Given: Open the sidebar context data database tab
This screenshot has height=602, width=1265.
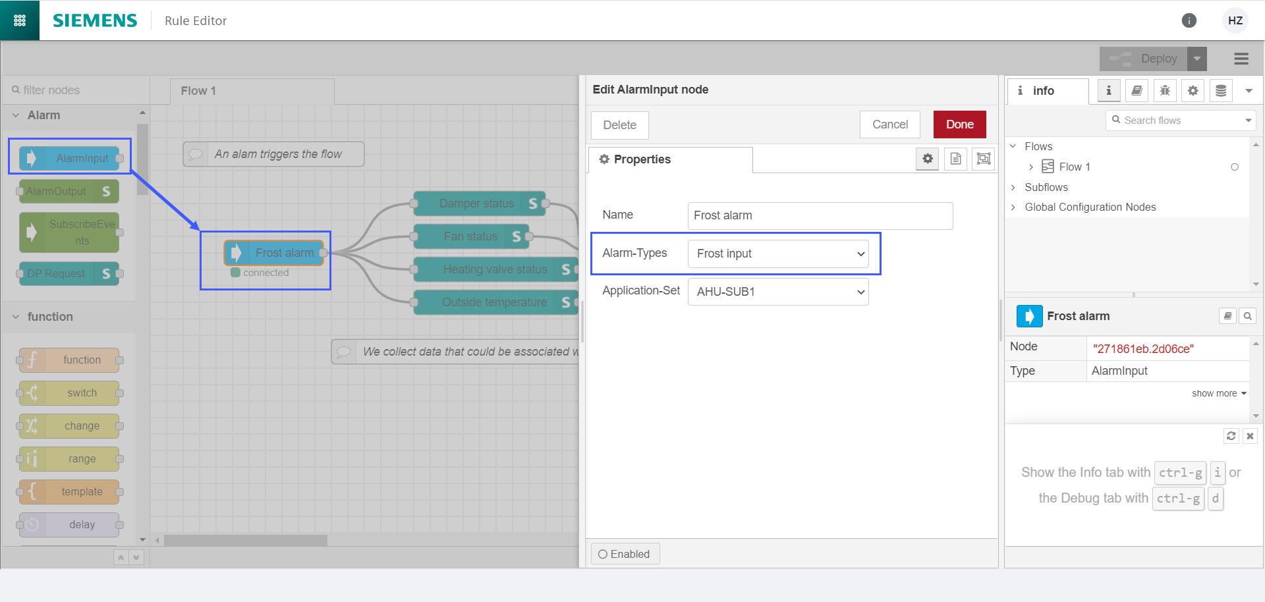Looking at the screenshot, I should point(1221,91).
